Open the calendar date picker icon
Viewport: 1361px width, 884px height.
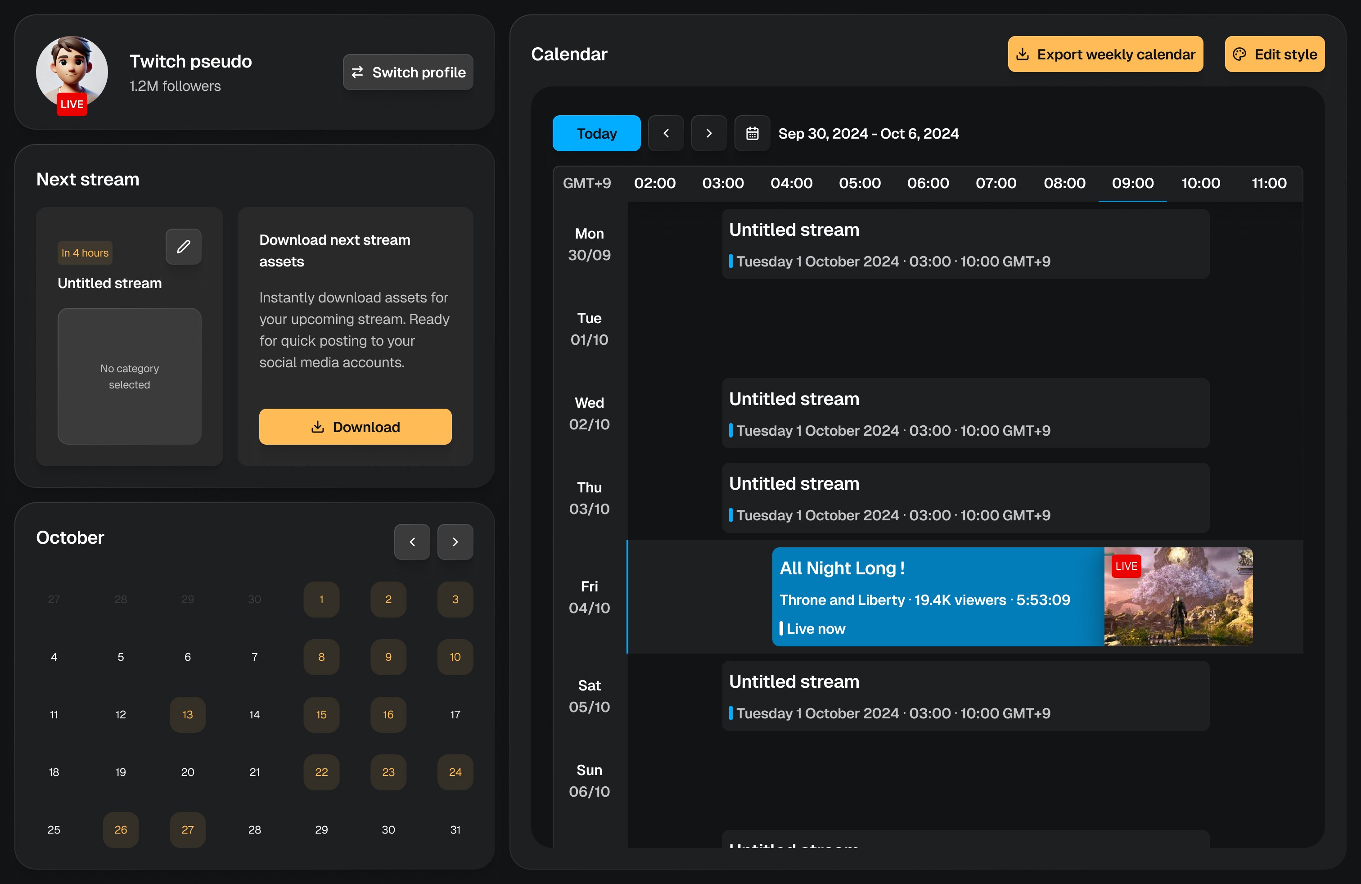752,133
